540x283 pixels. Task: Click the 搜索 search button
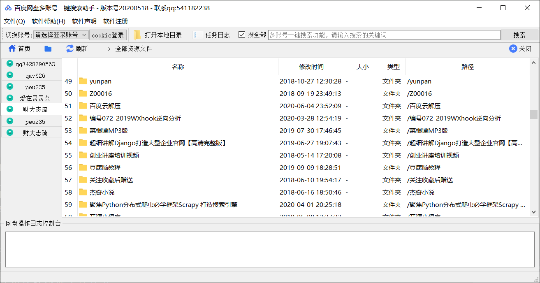[519, 35]
